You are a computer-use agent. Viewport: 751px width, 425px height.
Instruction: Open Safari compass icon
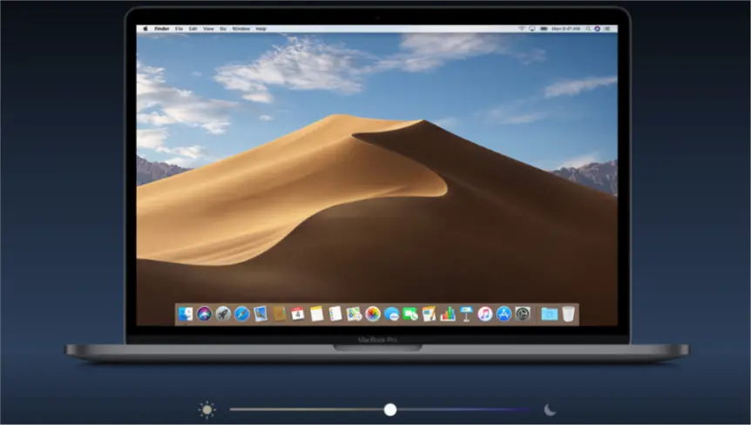(x=242, y=314)
